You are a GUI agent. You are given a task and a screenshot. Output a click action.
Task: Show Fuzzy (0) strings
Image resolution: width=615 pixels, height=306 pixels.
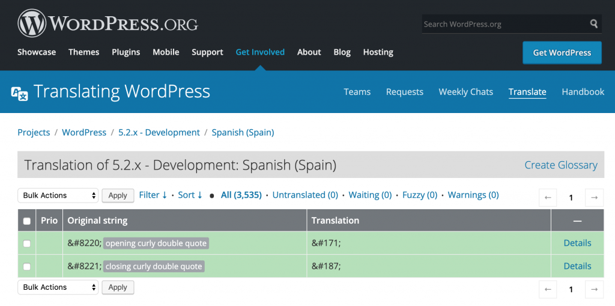[420, 195]
